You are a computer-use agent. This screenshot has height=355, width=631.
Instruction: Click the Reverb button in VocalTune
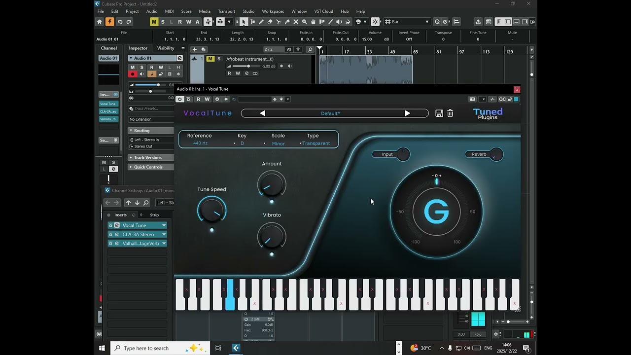click(484, 154)
